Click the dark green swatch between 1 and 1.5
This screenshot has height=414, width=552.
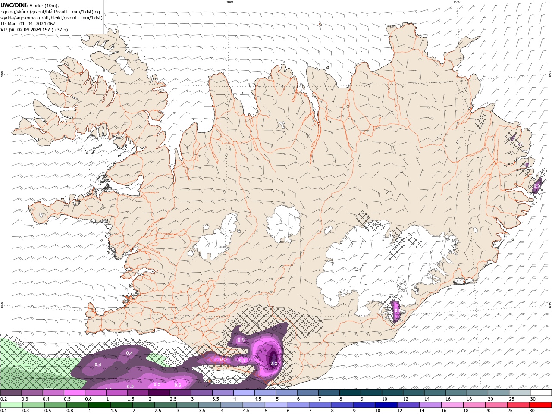[x=99, y=405]
